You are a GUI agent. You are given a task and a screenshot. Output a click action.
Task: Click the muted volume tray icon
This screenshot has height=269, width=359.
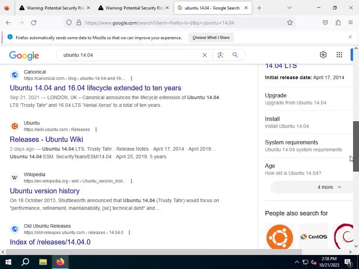click(313, 262)
